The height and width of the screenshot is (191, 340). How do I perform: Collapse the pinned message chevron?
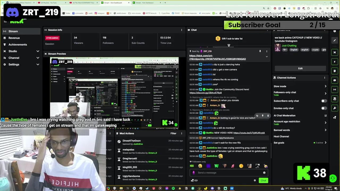point(267,57)
